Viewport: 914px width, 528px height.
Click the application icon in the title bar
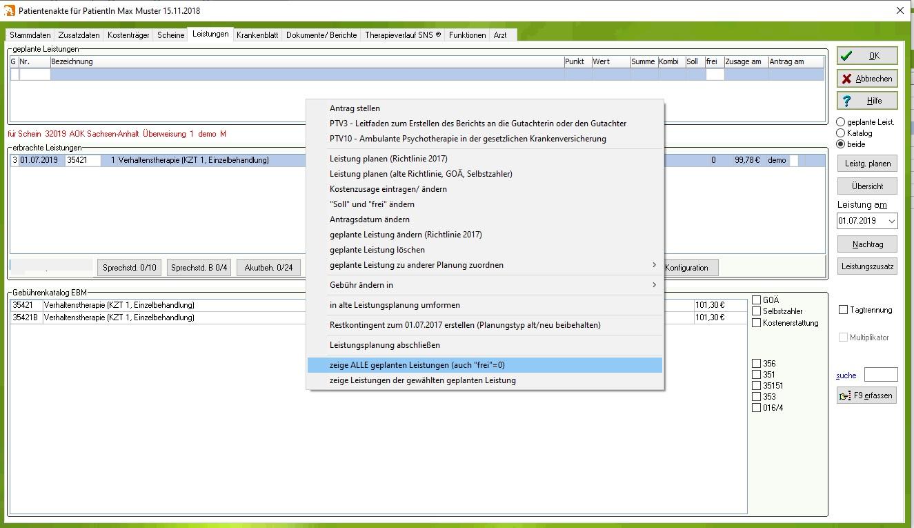[10, 10]
